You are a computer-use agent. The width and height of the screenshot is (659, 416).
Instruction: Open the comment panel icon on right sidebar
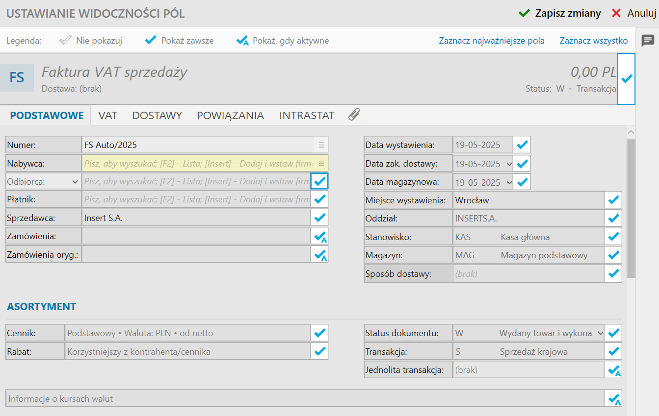tap(648, 41)
